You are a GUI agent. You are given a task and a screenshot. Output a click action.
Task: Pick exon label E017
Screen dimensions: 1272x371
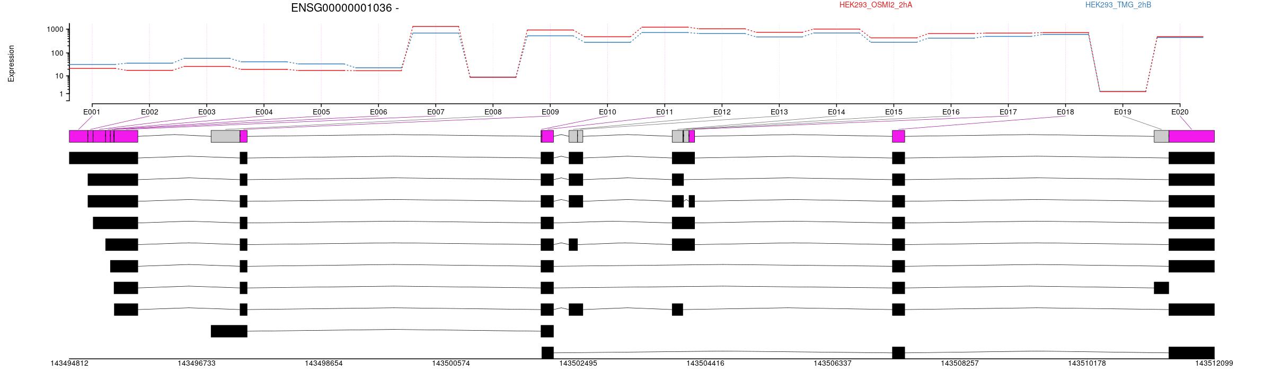1008,112
